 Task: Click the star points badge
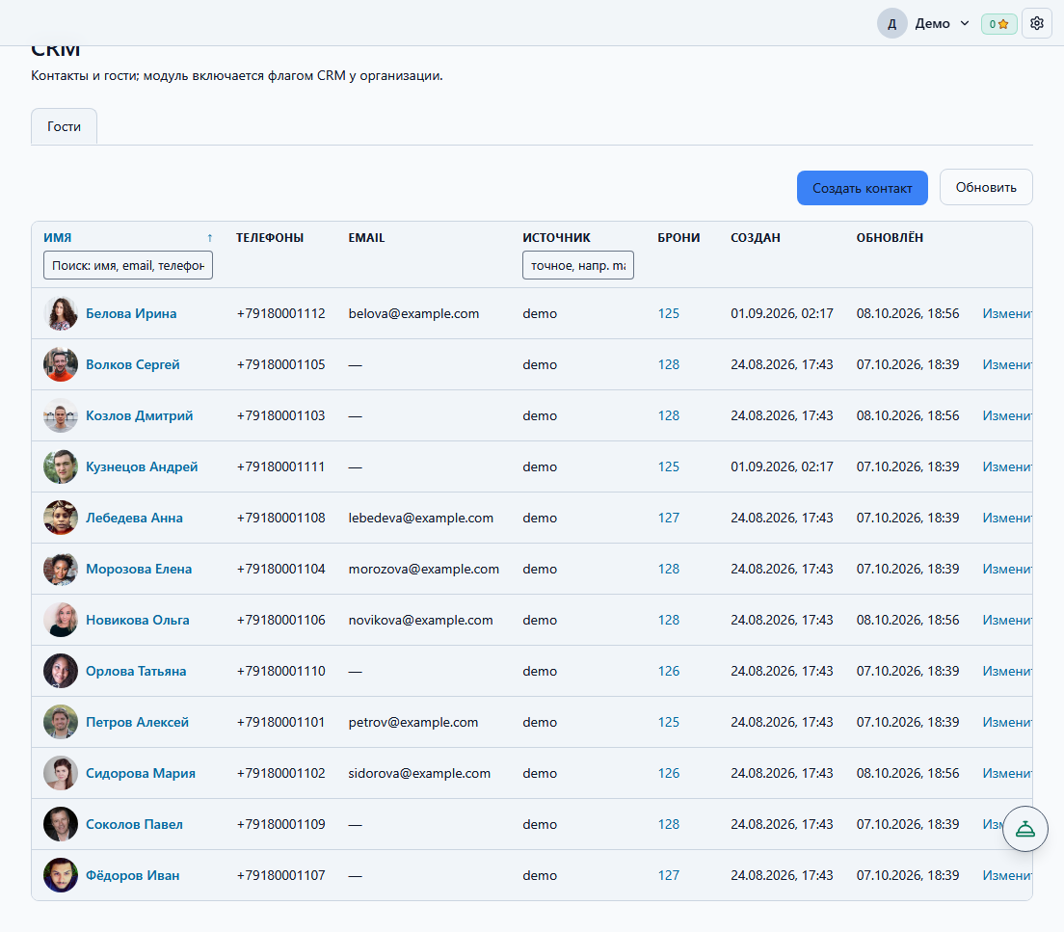pos(998,24)
